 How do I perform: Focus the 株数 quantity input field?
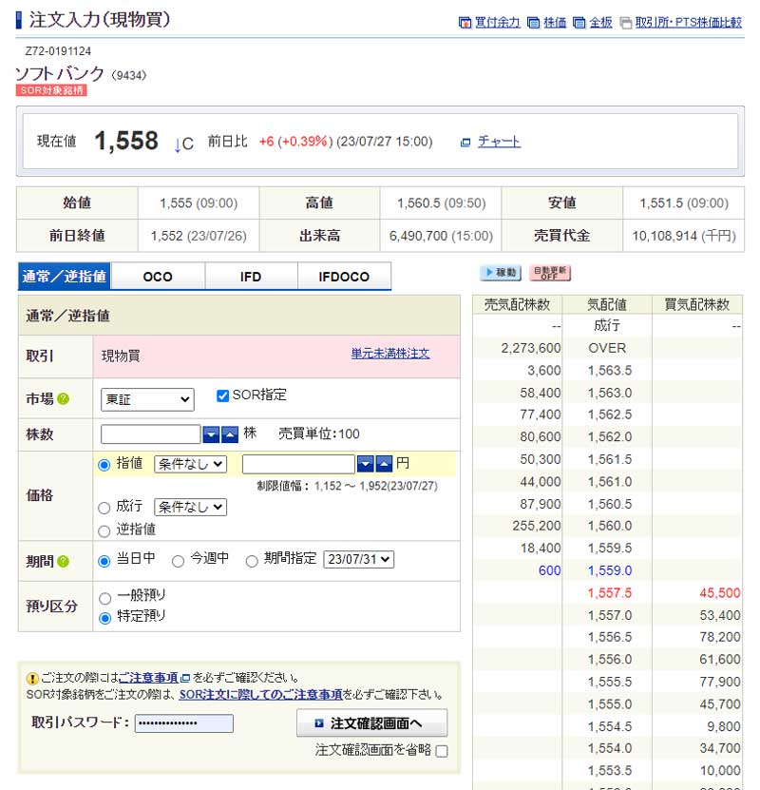point(151,434)
